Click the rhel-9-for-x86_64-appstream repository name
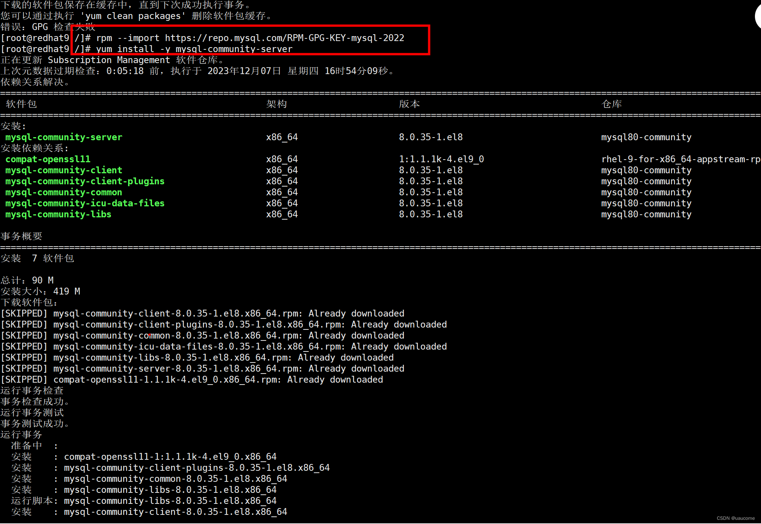This screenshot has width=761, height=524. click(x=681, y=159)
